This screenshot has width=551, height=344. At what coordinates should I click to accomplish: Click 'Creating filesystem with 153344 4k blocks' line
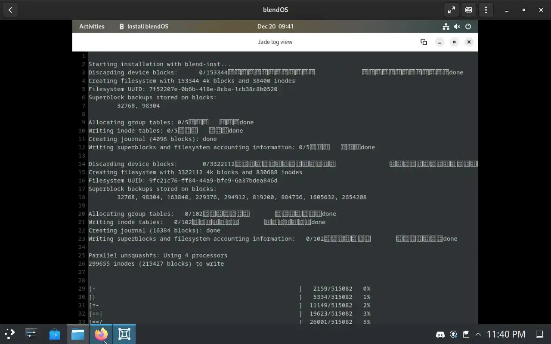click(192, 81)
